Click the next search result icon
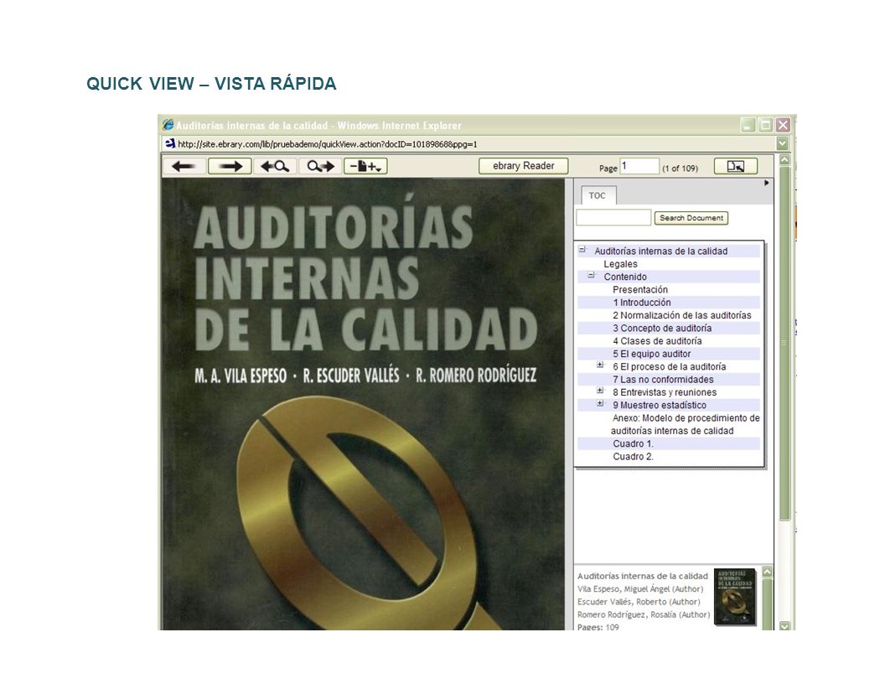The image size is (885, 684). (320, 166)
